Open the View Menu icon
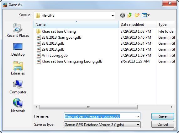Viewport: 179px width, 133px height. (145, 15)
